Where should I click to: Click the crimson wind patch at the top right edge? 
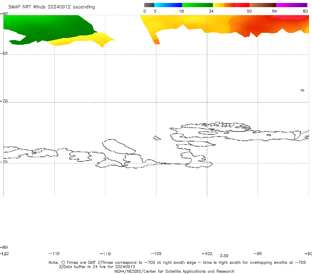(290, 17)
